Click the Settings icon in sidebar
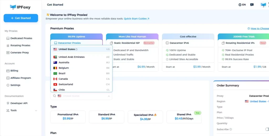The width and height of the screenshot is (269, 136). coord(8,85)
